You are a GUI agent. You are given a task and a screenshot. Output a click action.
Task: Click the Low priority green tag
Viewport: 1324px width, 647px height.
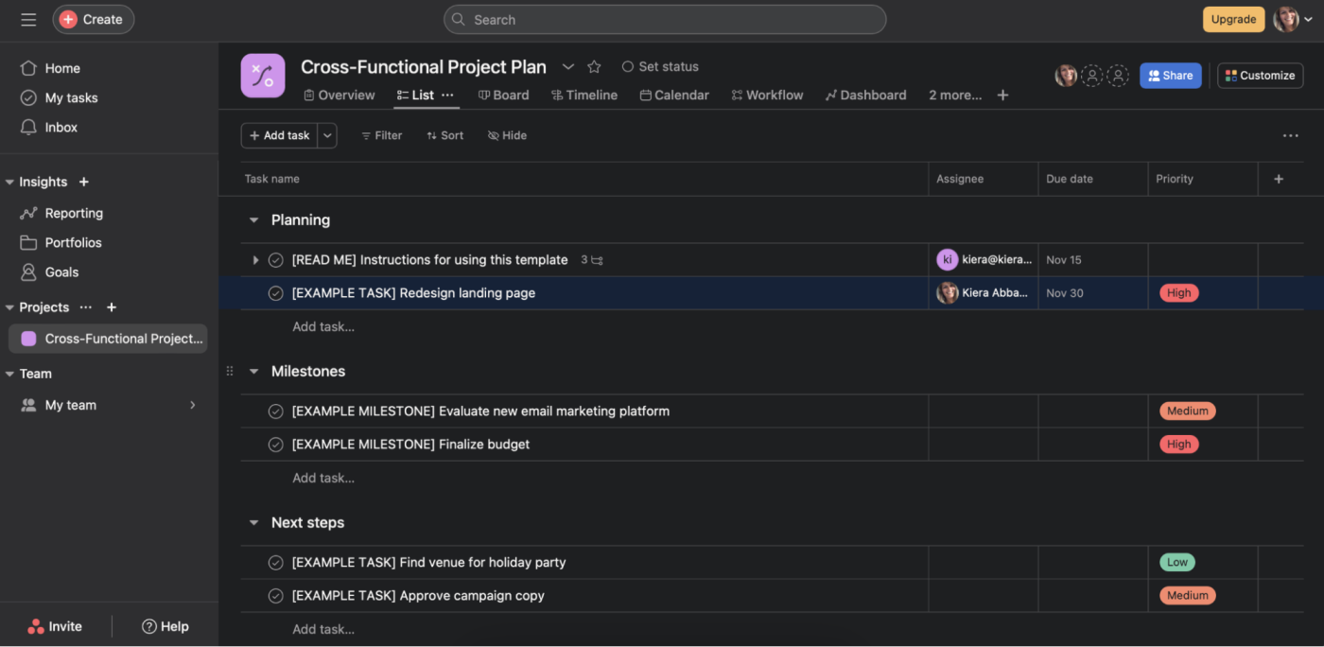[x=1176, y=562]
